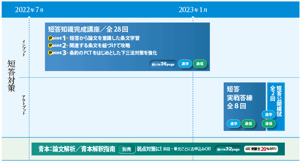
Task: Click the 2022年7月 timeline header label
Action: (x=29, y=10)
